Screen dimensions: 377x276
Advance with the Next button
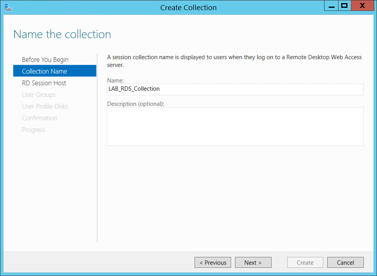click(253, 262)
